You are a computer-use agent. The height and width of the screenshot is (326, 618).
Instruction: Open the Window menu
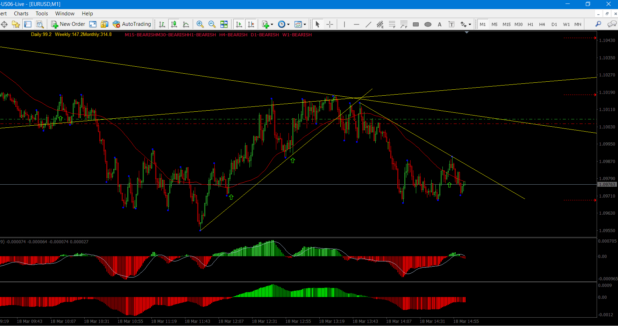pyautogui.click(x=65, y=14)
